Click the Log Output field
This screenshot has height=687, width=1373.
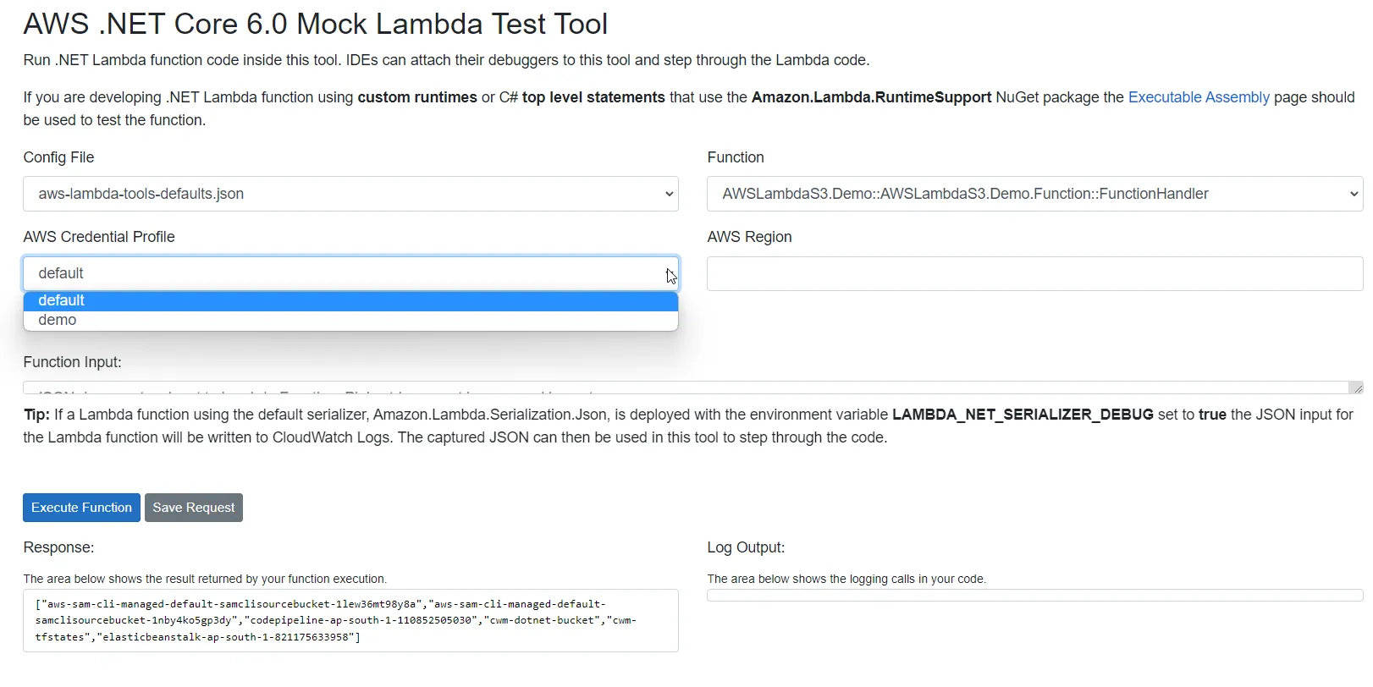point(1034,595)
